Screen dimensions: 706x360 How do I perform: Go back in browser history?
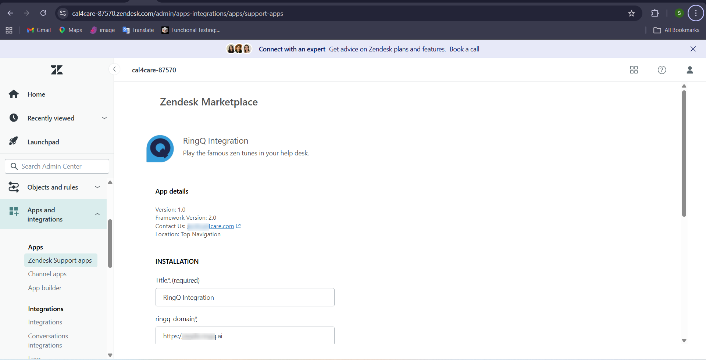point(10,13)
